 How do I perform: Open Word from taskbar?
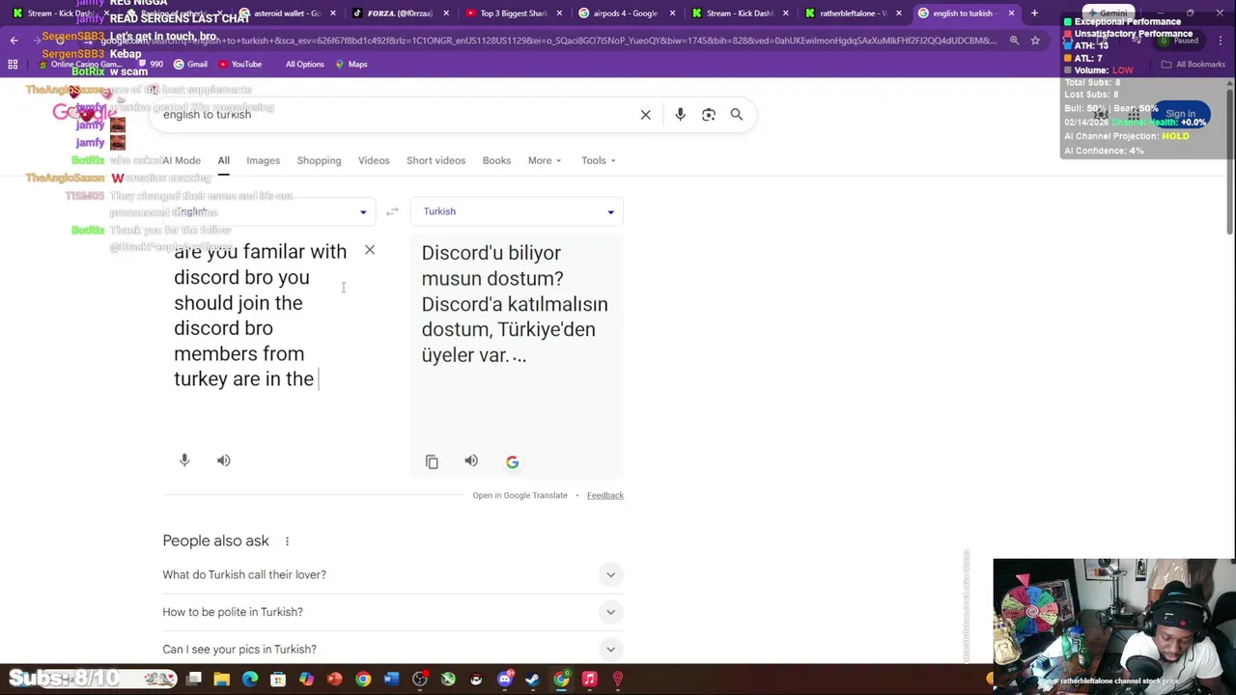[391, 680]
